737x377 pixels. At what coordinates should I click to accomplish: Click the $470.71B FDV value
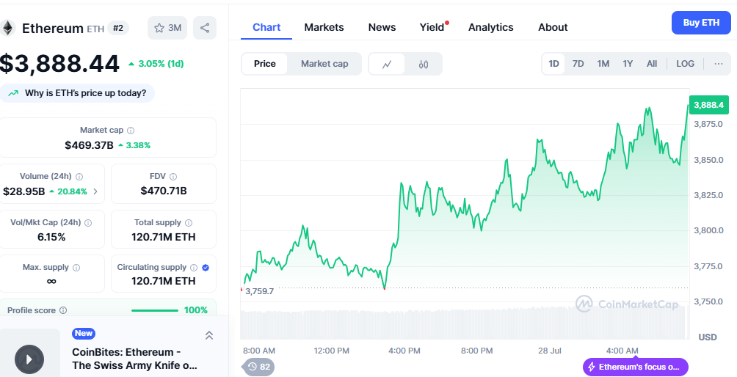164,191
